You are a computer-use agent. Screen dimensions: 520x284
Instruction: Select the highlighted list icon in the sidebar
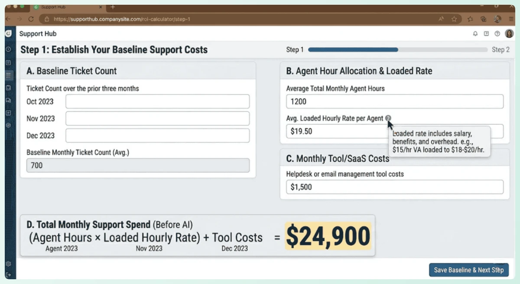click(8, 75)
